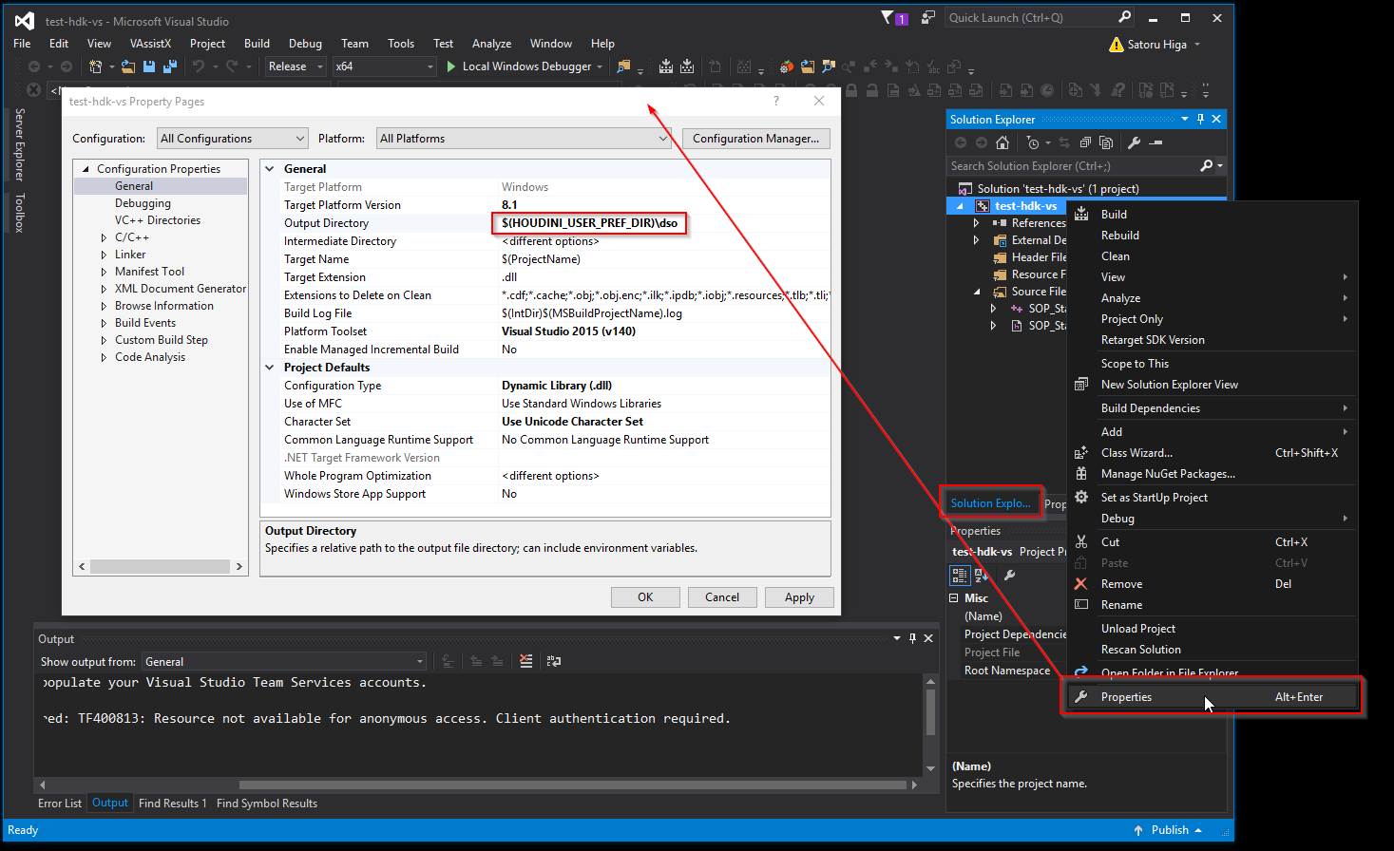
Task: Click Clear All icon in Output panel
Action: coord(526,661)
